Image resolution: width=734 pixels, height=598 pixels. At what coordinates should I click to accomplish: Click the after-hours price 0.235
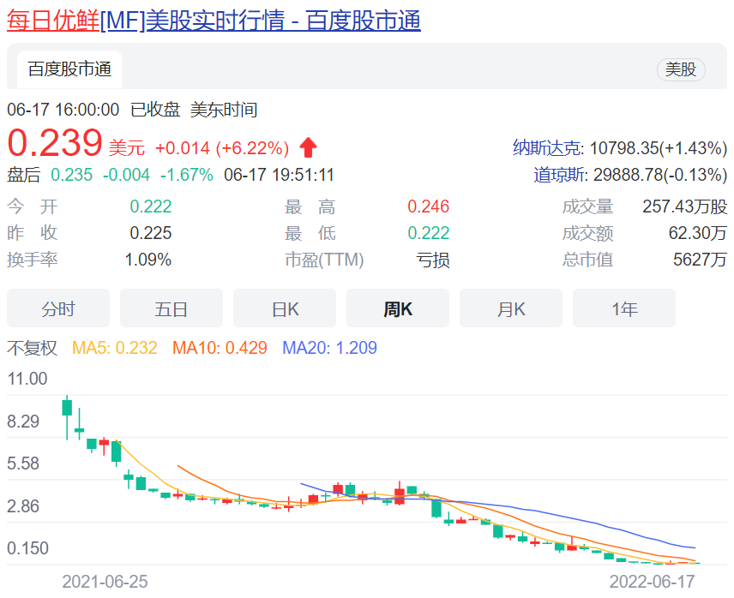[72, 175]
